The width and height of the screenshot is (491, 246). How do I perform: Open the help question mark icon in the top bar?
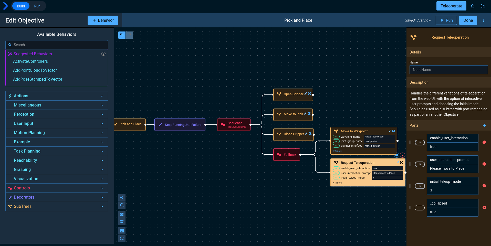[483, 6]
